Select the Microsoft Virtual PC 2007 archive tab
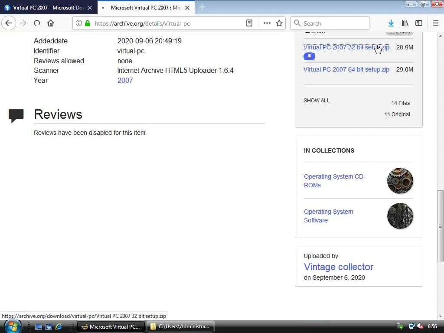Image resolution: width=444 pixels, height=333 pixels. 146,8
